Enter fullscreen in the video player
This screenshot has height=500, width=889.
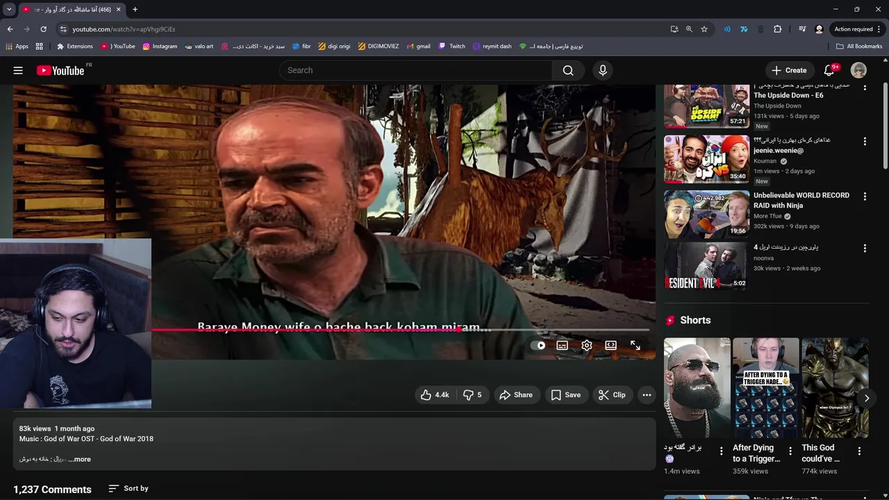click(635, 345)
